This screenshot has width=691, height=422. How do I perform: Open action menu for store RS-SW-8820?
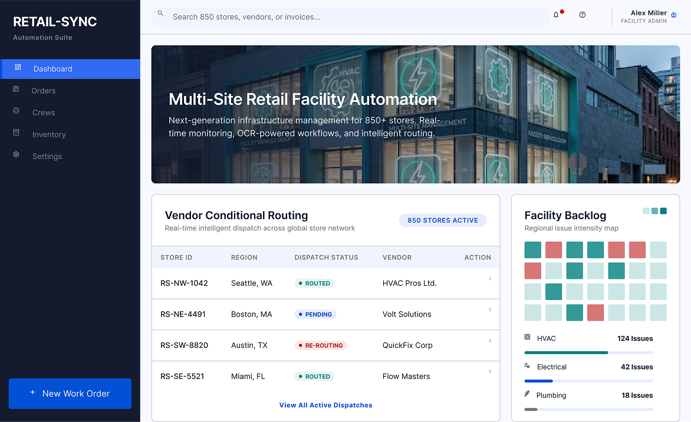coord(489,341)
